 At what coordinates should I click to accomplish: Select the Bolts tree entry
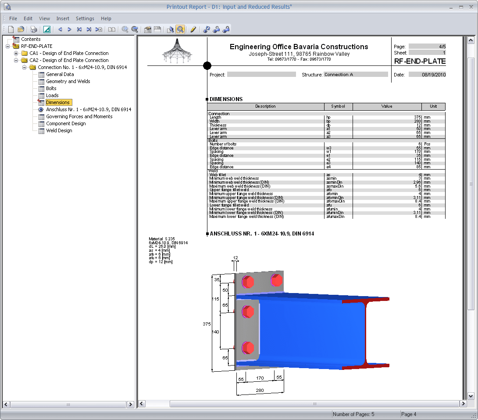tap(51, 88)
